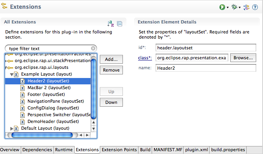
Task: Select ConfigDialog (layoutSet) item
Action: tap(48, 108)
